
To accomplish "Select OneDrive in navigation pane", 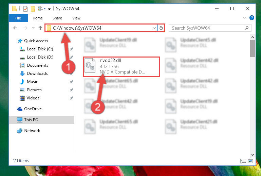I will pyautogui.click(x=33, y=109).
